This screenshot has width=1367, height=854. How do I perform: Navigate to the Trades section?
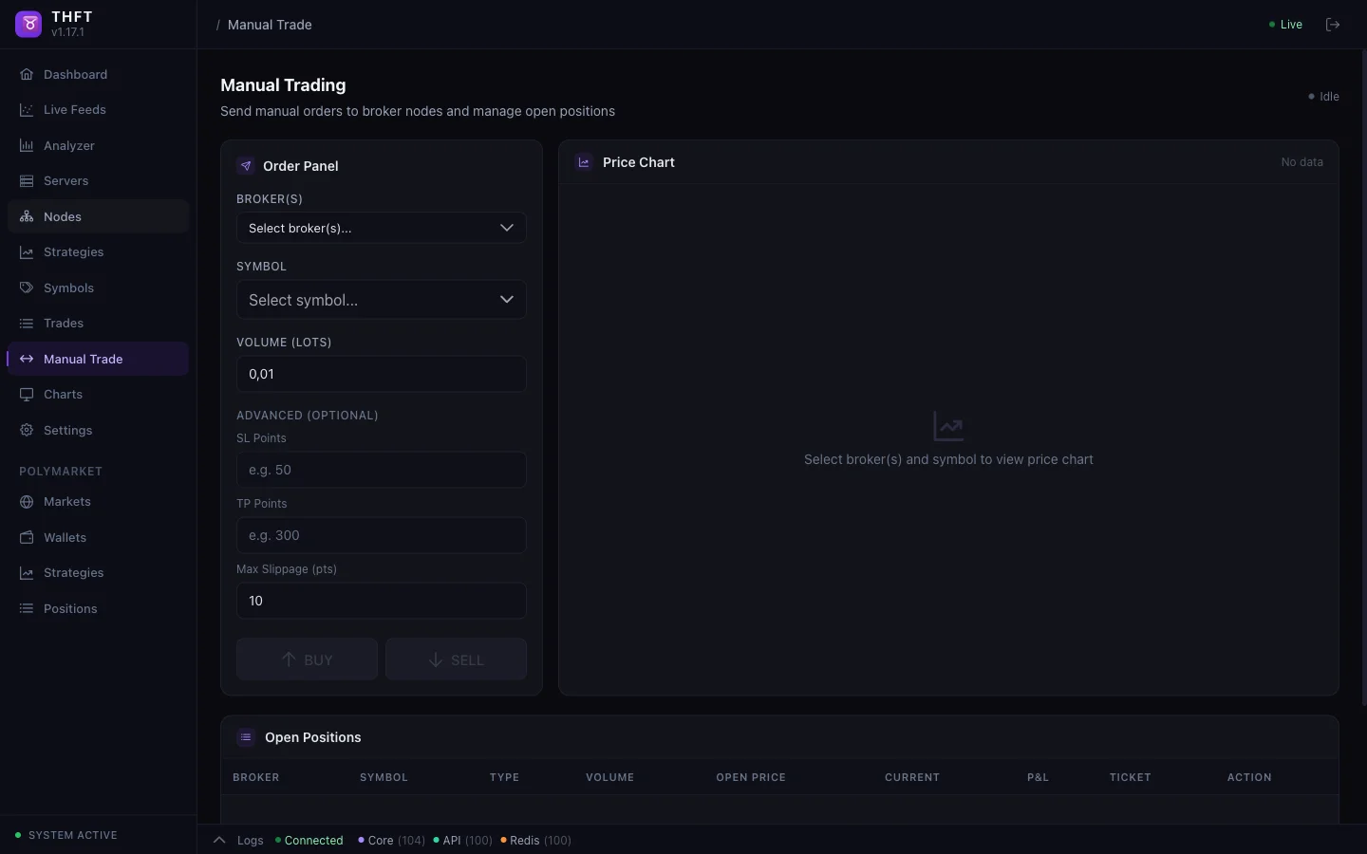pos(26,324)
